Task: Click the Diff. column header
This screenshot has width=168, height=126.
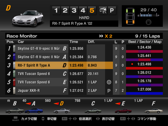Action: pyautogui.click(x=92, y=42)
